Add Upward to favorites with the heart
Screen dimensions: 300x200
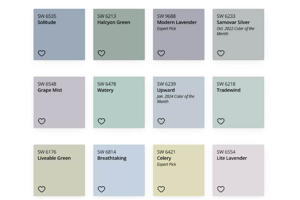161,121
